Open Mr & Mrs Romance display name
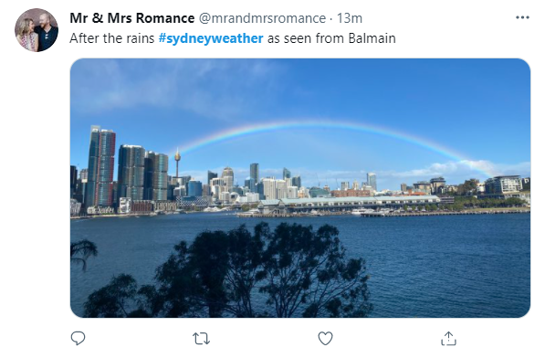The height and width of the screenshot is (358, 545). [x=132, y=18]
